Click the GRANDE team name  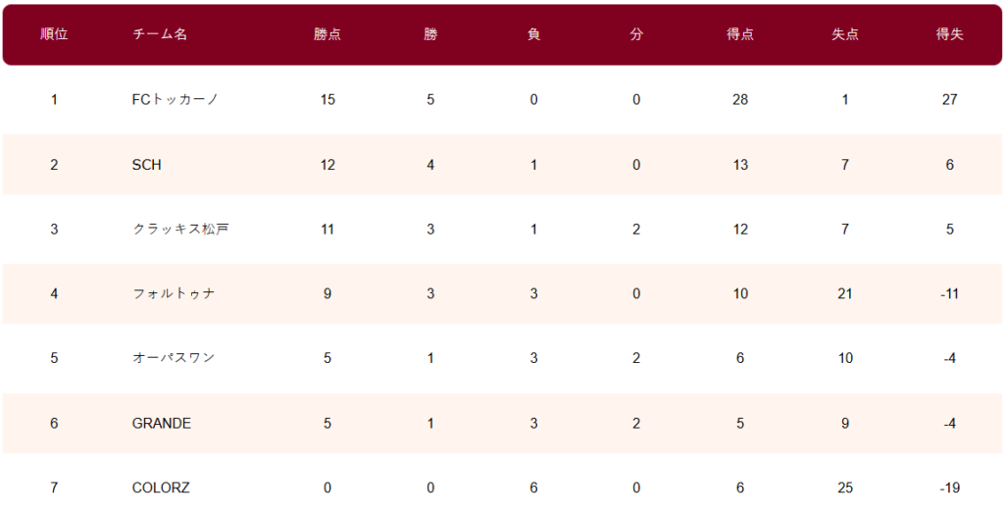pyautogui.click(x=162, y=424)
